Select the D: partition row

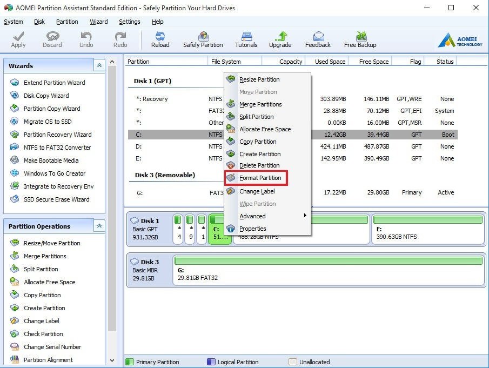click(x=292, y=146)
